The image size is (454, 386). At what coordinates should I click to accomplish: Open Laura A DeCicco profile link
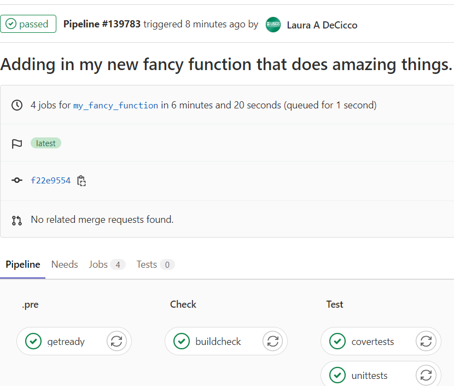(322, 25)
